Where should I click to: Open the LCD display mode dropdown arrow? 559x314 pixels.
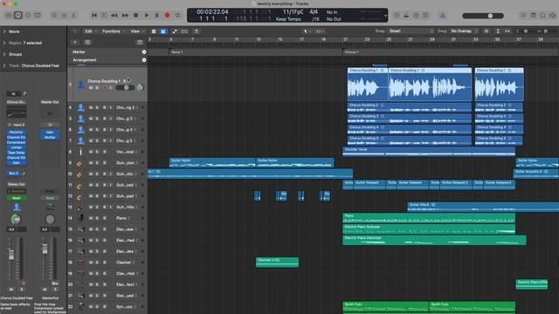(x=385, y=16)
